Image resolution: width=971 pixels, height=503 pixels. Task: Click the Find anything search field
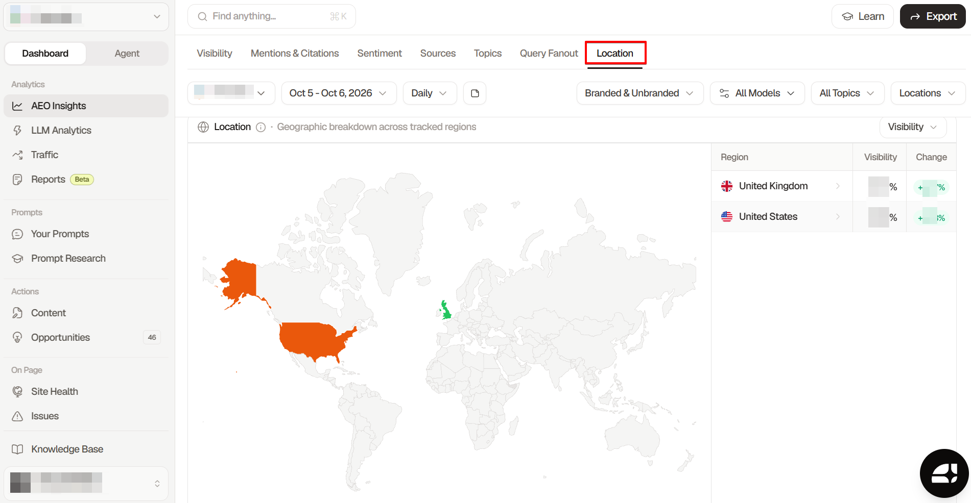pos(272,16)
